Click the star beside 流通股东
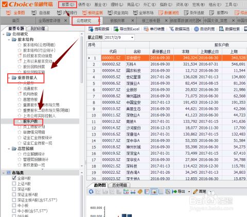247x217 pixels. click(20, 89)
